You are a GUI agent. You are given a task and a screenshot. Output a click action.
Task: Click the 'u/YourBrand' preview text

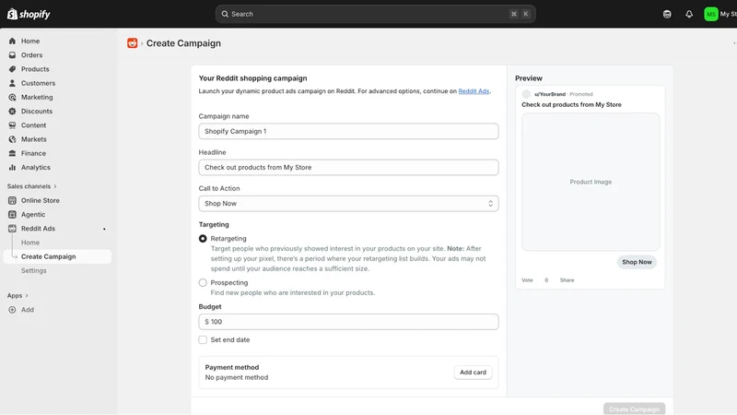point(550,94)
